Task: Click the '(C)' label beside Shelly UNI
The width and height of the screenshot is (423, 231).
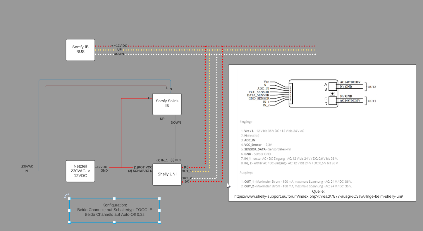Action: click(x=186, y=167)
